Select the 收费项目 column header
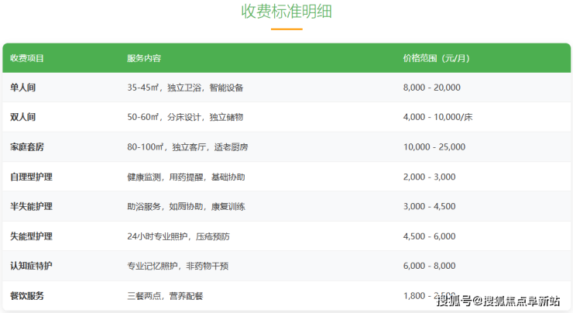Image resolution: width=573 pixels, height=313 pixels. [27, 59]
